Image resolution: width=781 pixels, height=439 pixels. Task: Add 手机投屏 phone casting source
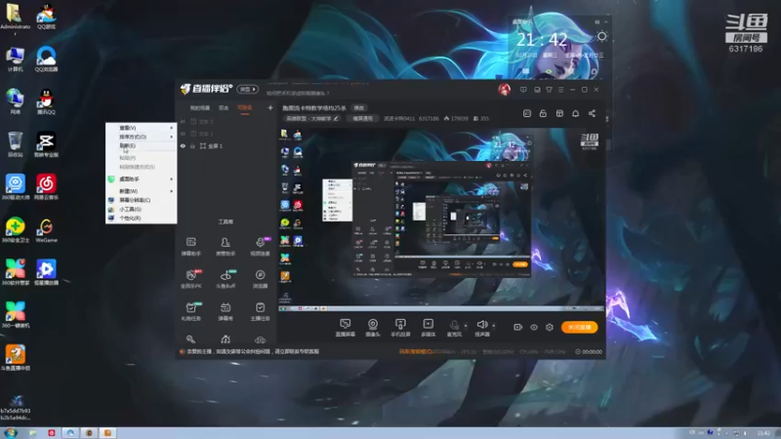point(400,328)
